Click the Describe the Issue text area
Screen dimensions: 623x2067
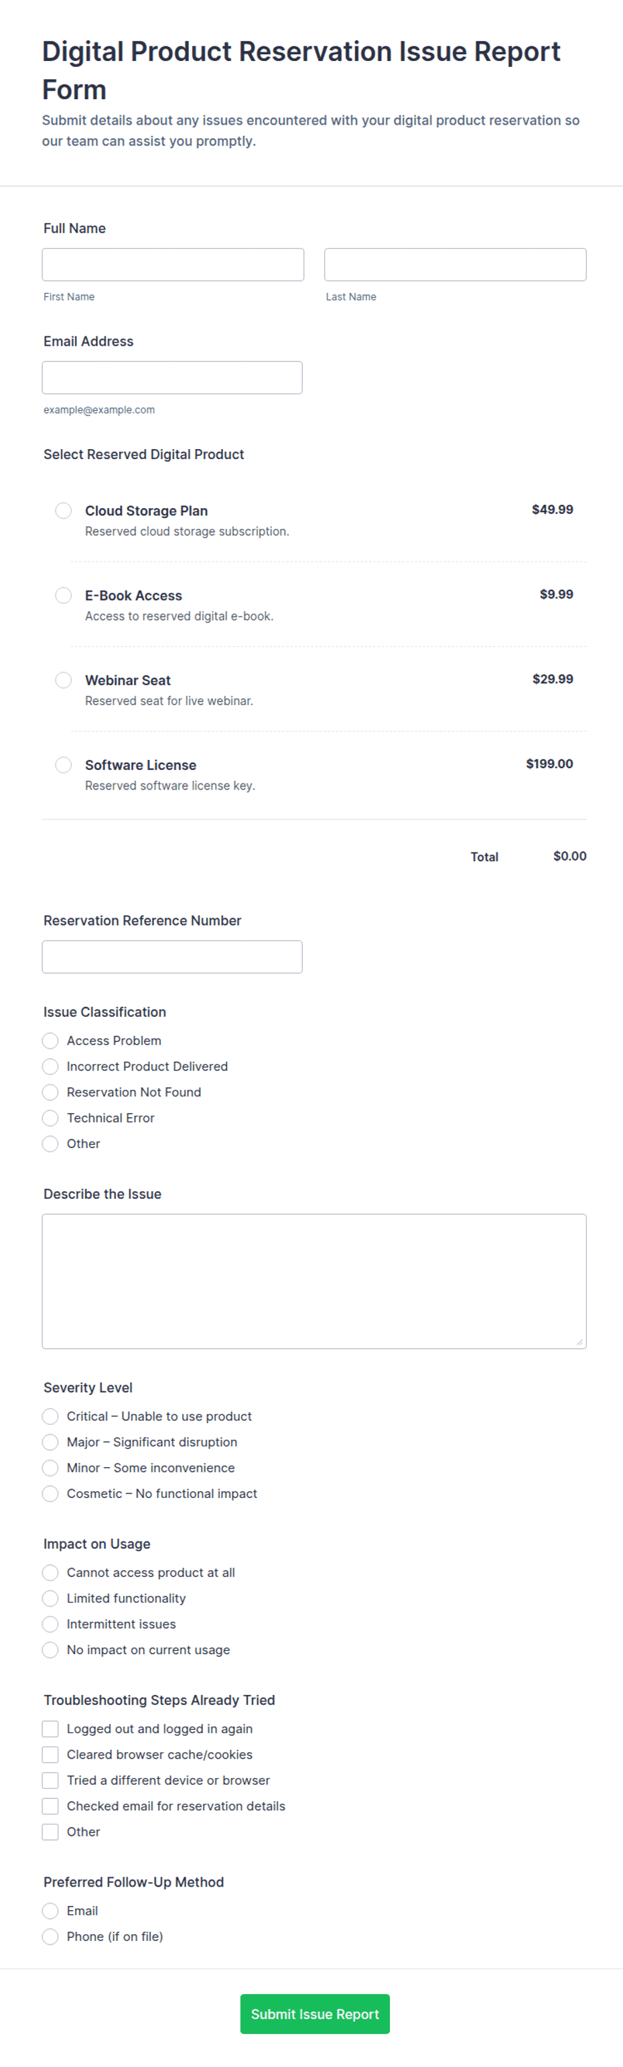(x=314, y=1281)
